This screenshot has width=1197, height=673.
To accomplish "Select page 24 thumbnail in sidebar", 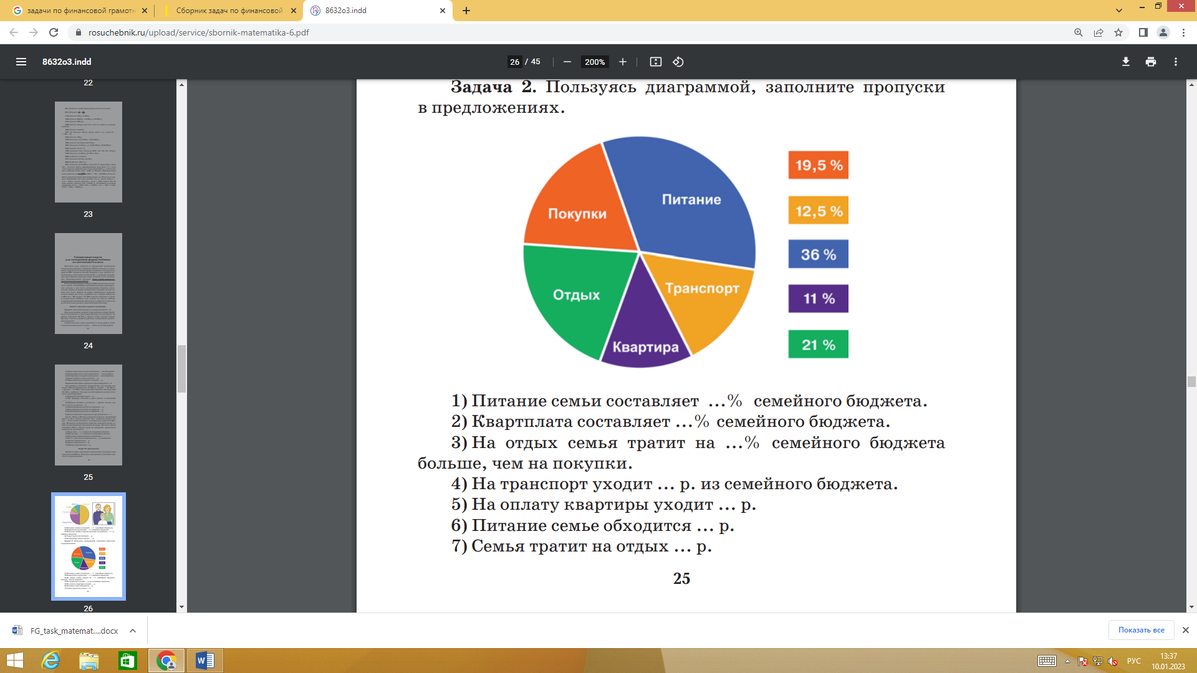I will pyautogui.click(x=89, y=284).
